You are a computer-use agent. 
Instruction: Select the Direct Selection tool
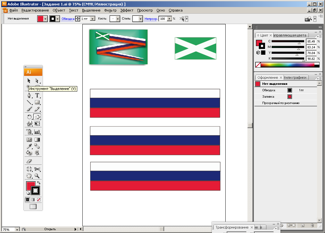[x=37, y=81]
